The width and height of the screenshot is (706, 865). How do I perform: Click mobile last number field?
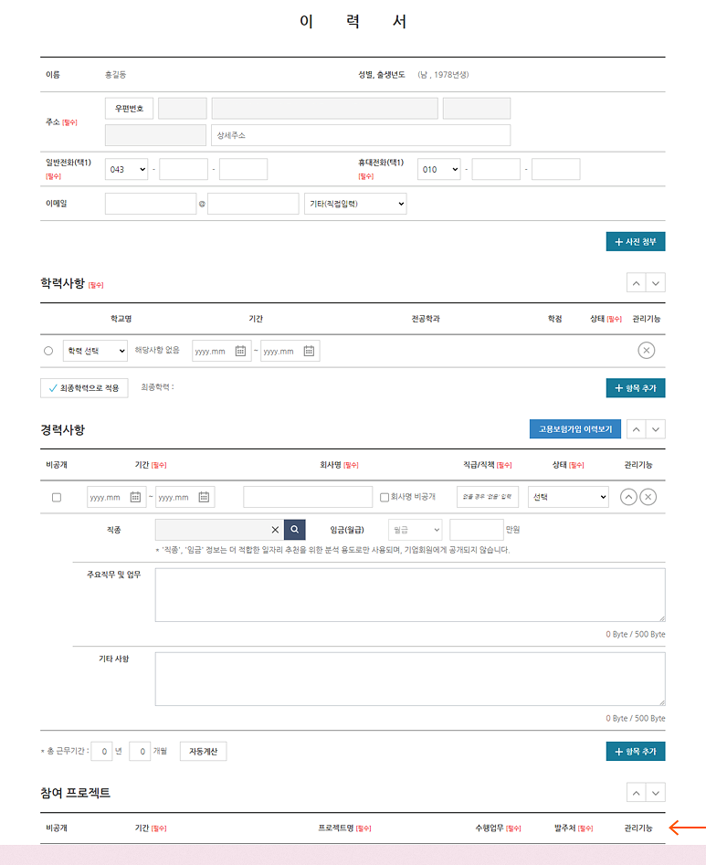(556, 169)
